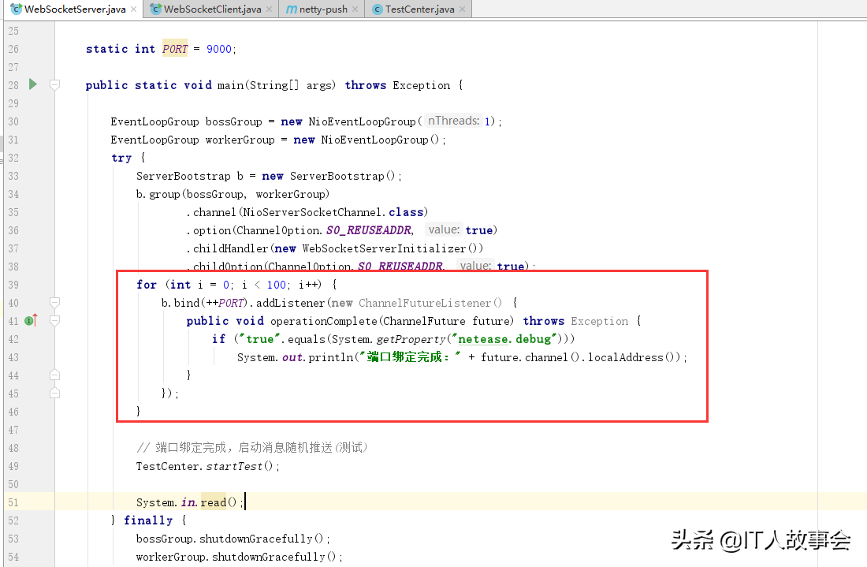Screen dimensions: 867x567
Task: Fold the operationComplete method on line 41
Action: 55,320
